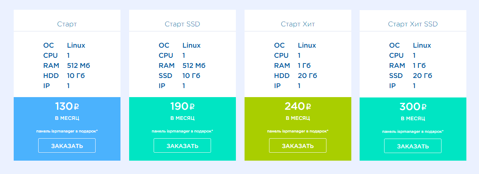Click ЗАКАЗАТЬ under the Старт SSD plan
The width and height of the screenshot is (479, 174).
(x=182, y=145)
